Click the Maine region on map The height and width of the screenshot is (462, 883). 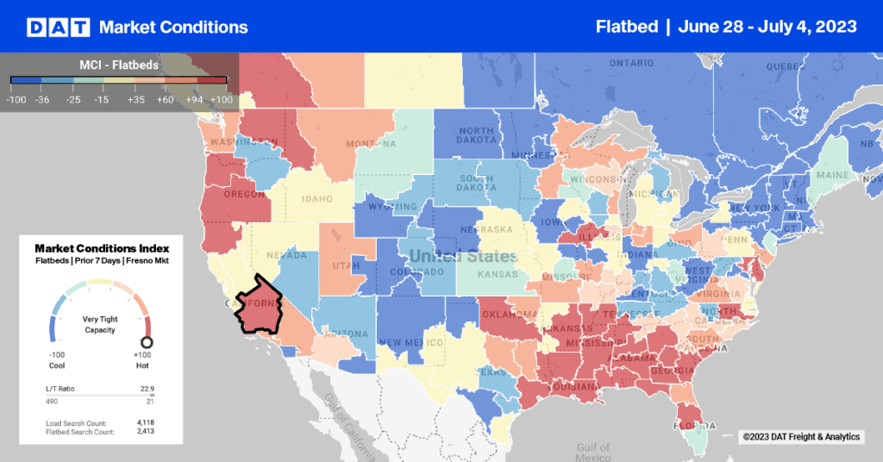click(832, 171)
